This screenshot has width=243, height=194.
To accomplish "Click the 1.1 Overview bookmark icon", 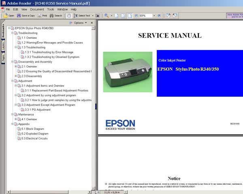I will [x=19, y=38].
